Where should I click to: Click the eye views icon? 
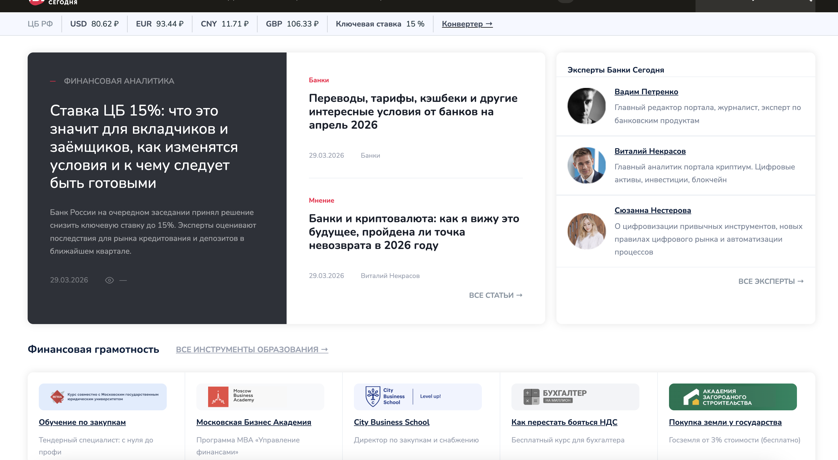109,280
